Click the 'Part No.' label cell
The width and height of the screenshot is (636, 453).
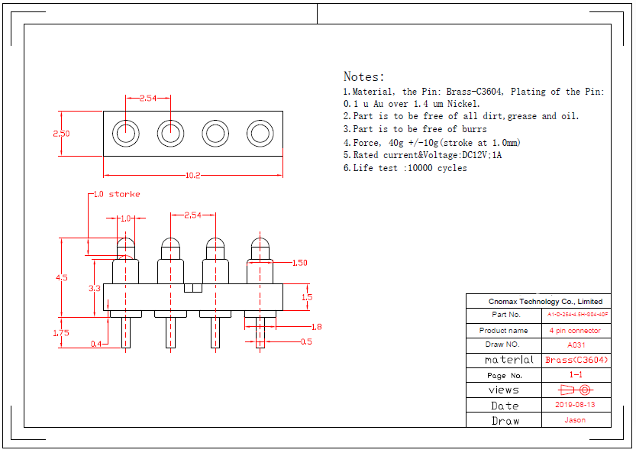[x=505, y=315]
